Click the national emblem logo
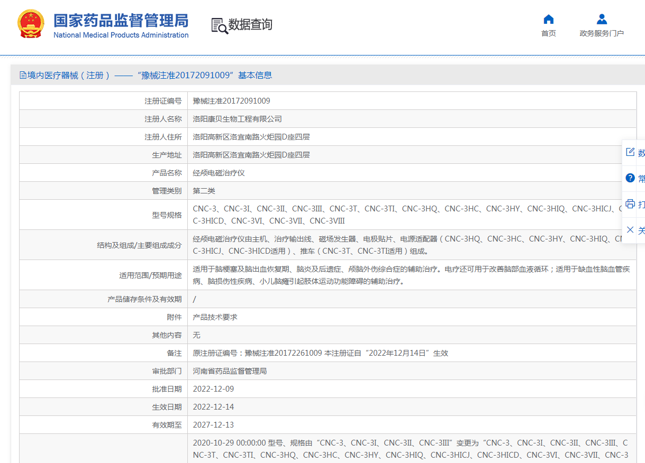The width and height of the screenshot is (645, 463). click(x=31, y=24)
